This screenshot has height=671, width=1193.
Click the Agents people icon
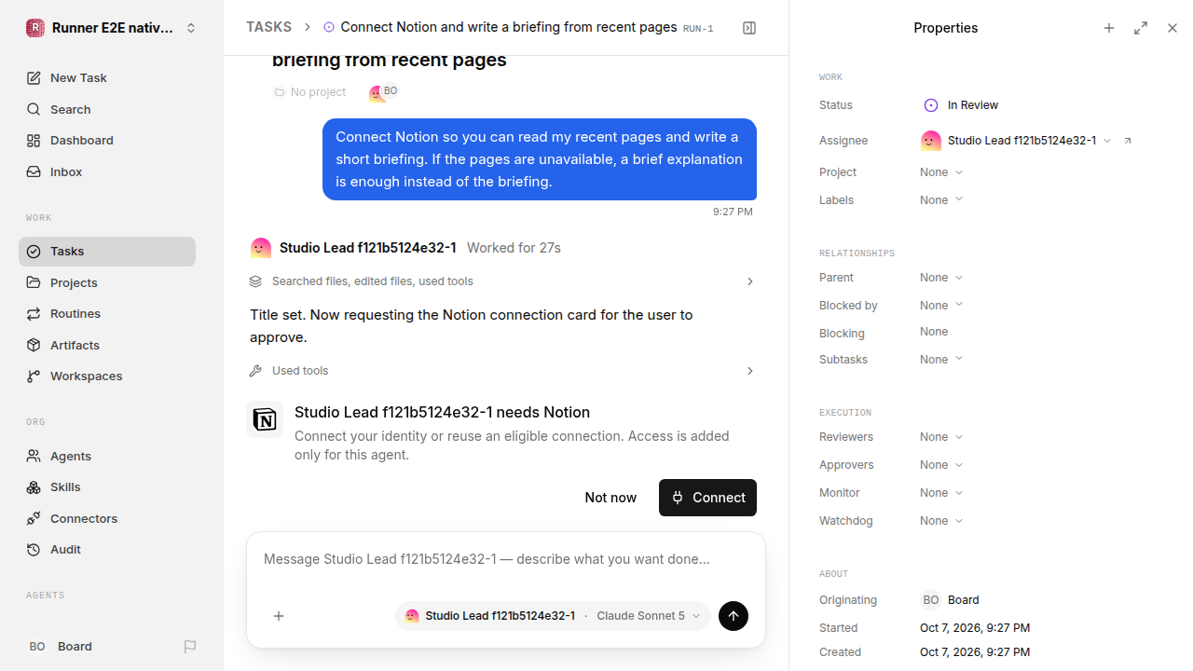point(34,456)
